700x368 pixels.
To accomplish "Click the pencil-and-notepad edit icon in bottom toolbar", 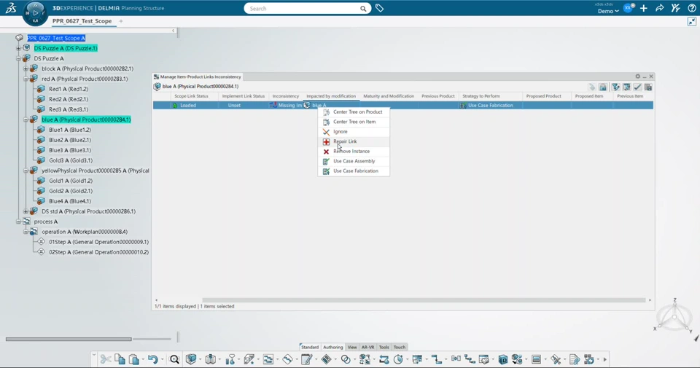I will pos(306,359).
